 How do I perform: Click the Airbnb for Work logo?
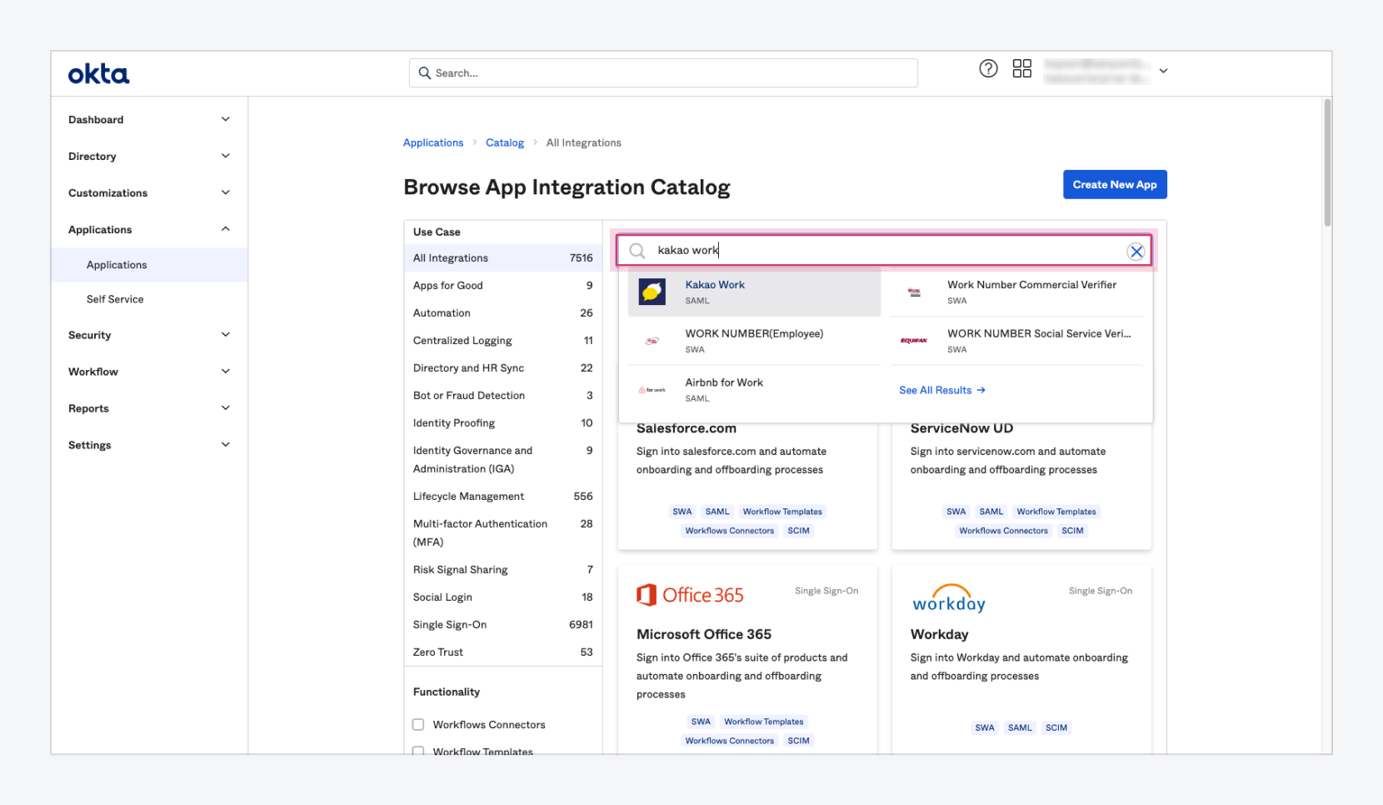tap(652, 390)
